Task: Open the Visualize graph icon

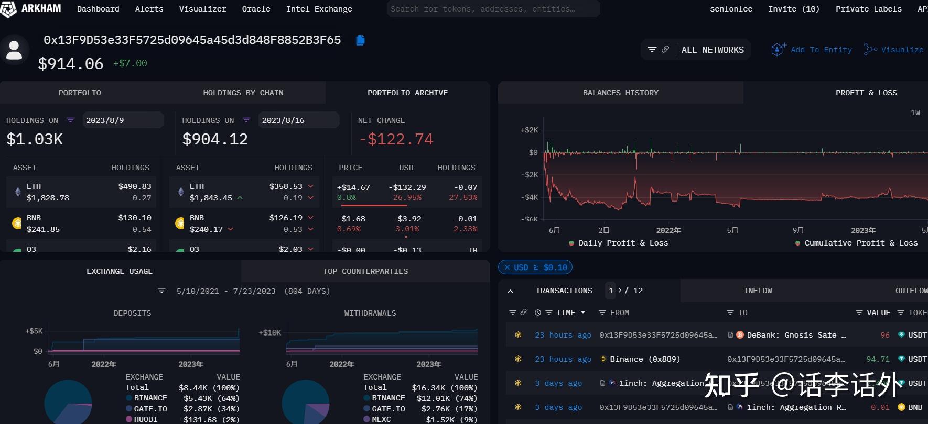Action: (x=870, y=50)
